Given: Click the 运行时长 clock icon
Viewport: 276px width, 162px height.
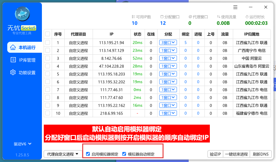Looking at the screenshot, I should pos(247,17).
